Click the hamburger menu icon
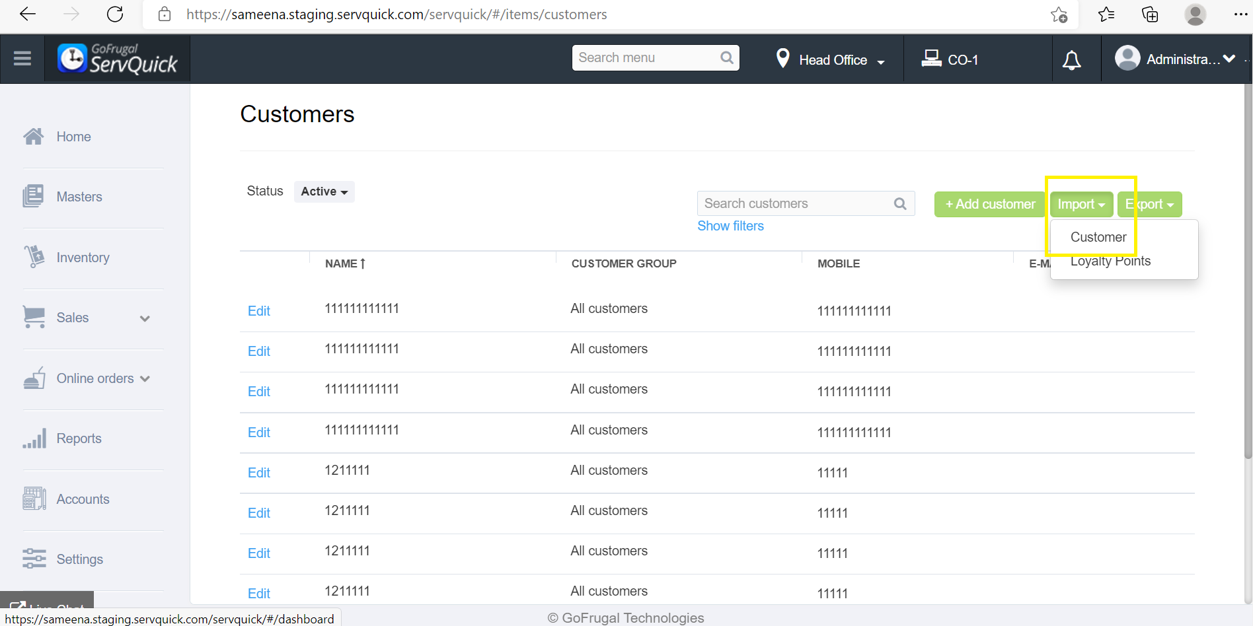Image resolution: width=1253 pixels, height=626 pixels. [x=22, y=59]
